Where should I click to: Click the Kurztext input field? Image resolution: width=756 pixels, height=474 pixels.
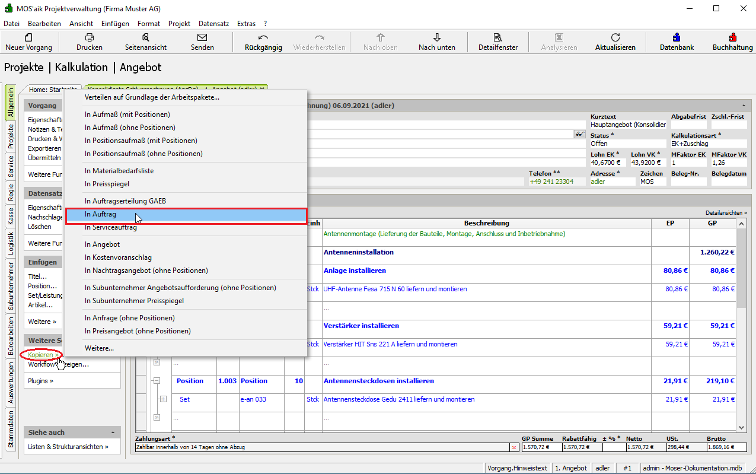628,125
